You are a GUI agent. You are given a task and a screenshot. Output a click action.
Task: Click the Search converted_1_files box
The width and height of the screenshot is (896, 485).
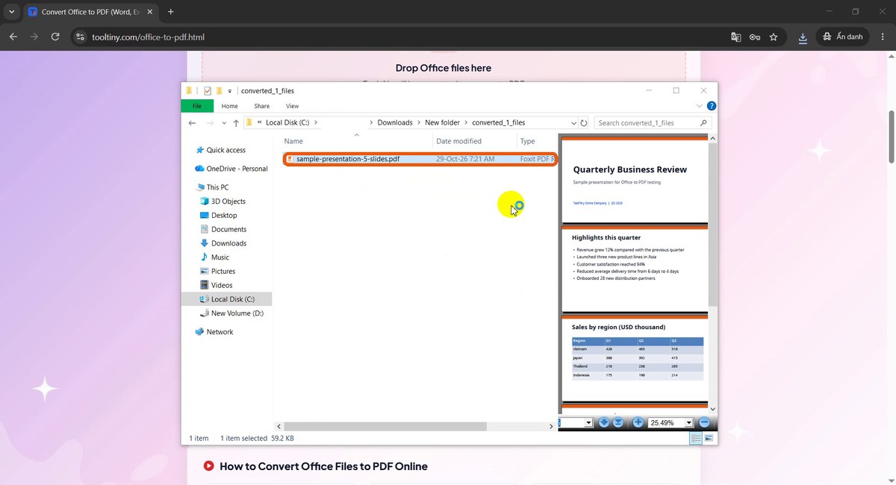653,123
